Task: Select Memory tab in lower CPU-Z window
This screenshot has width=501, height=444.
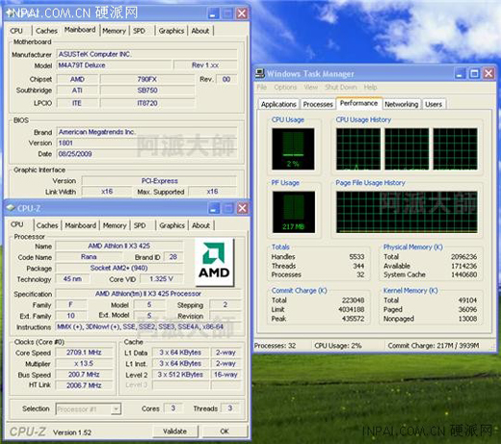Action: click(x=115, y=225)
